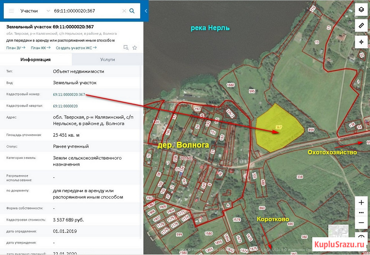370x255 pixels.
Task: Click the date value 01.01.2019
Action: (65, 231)
